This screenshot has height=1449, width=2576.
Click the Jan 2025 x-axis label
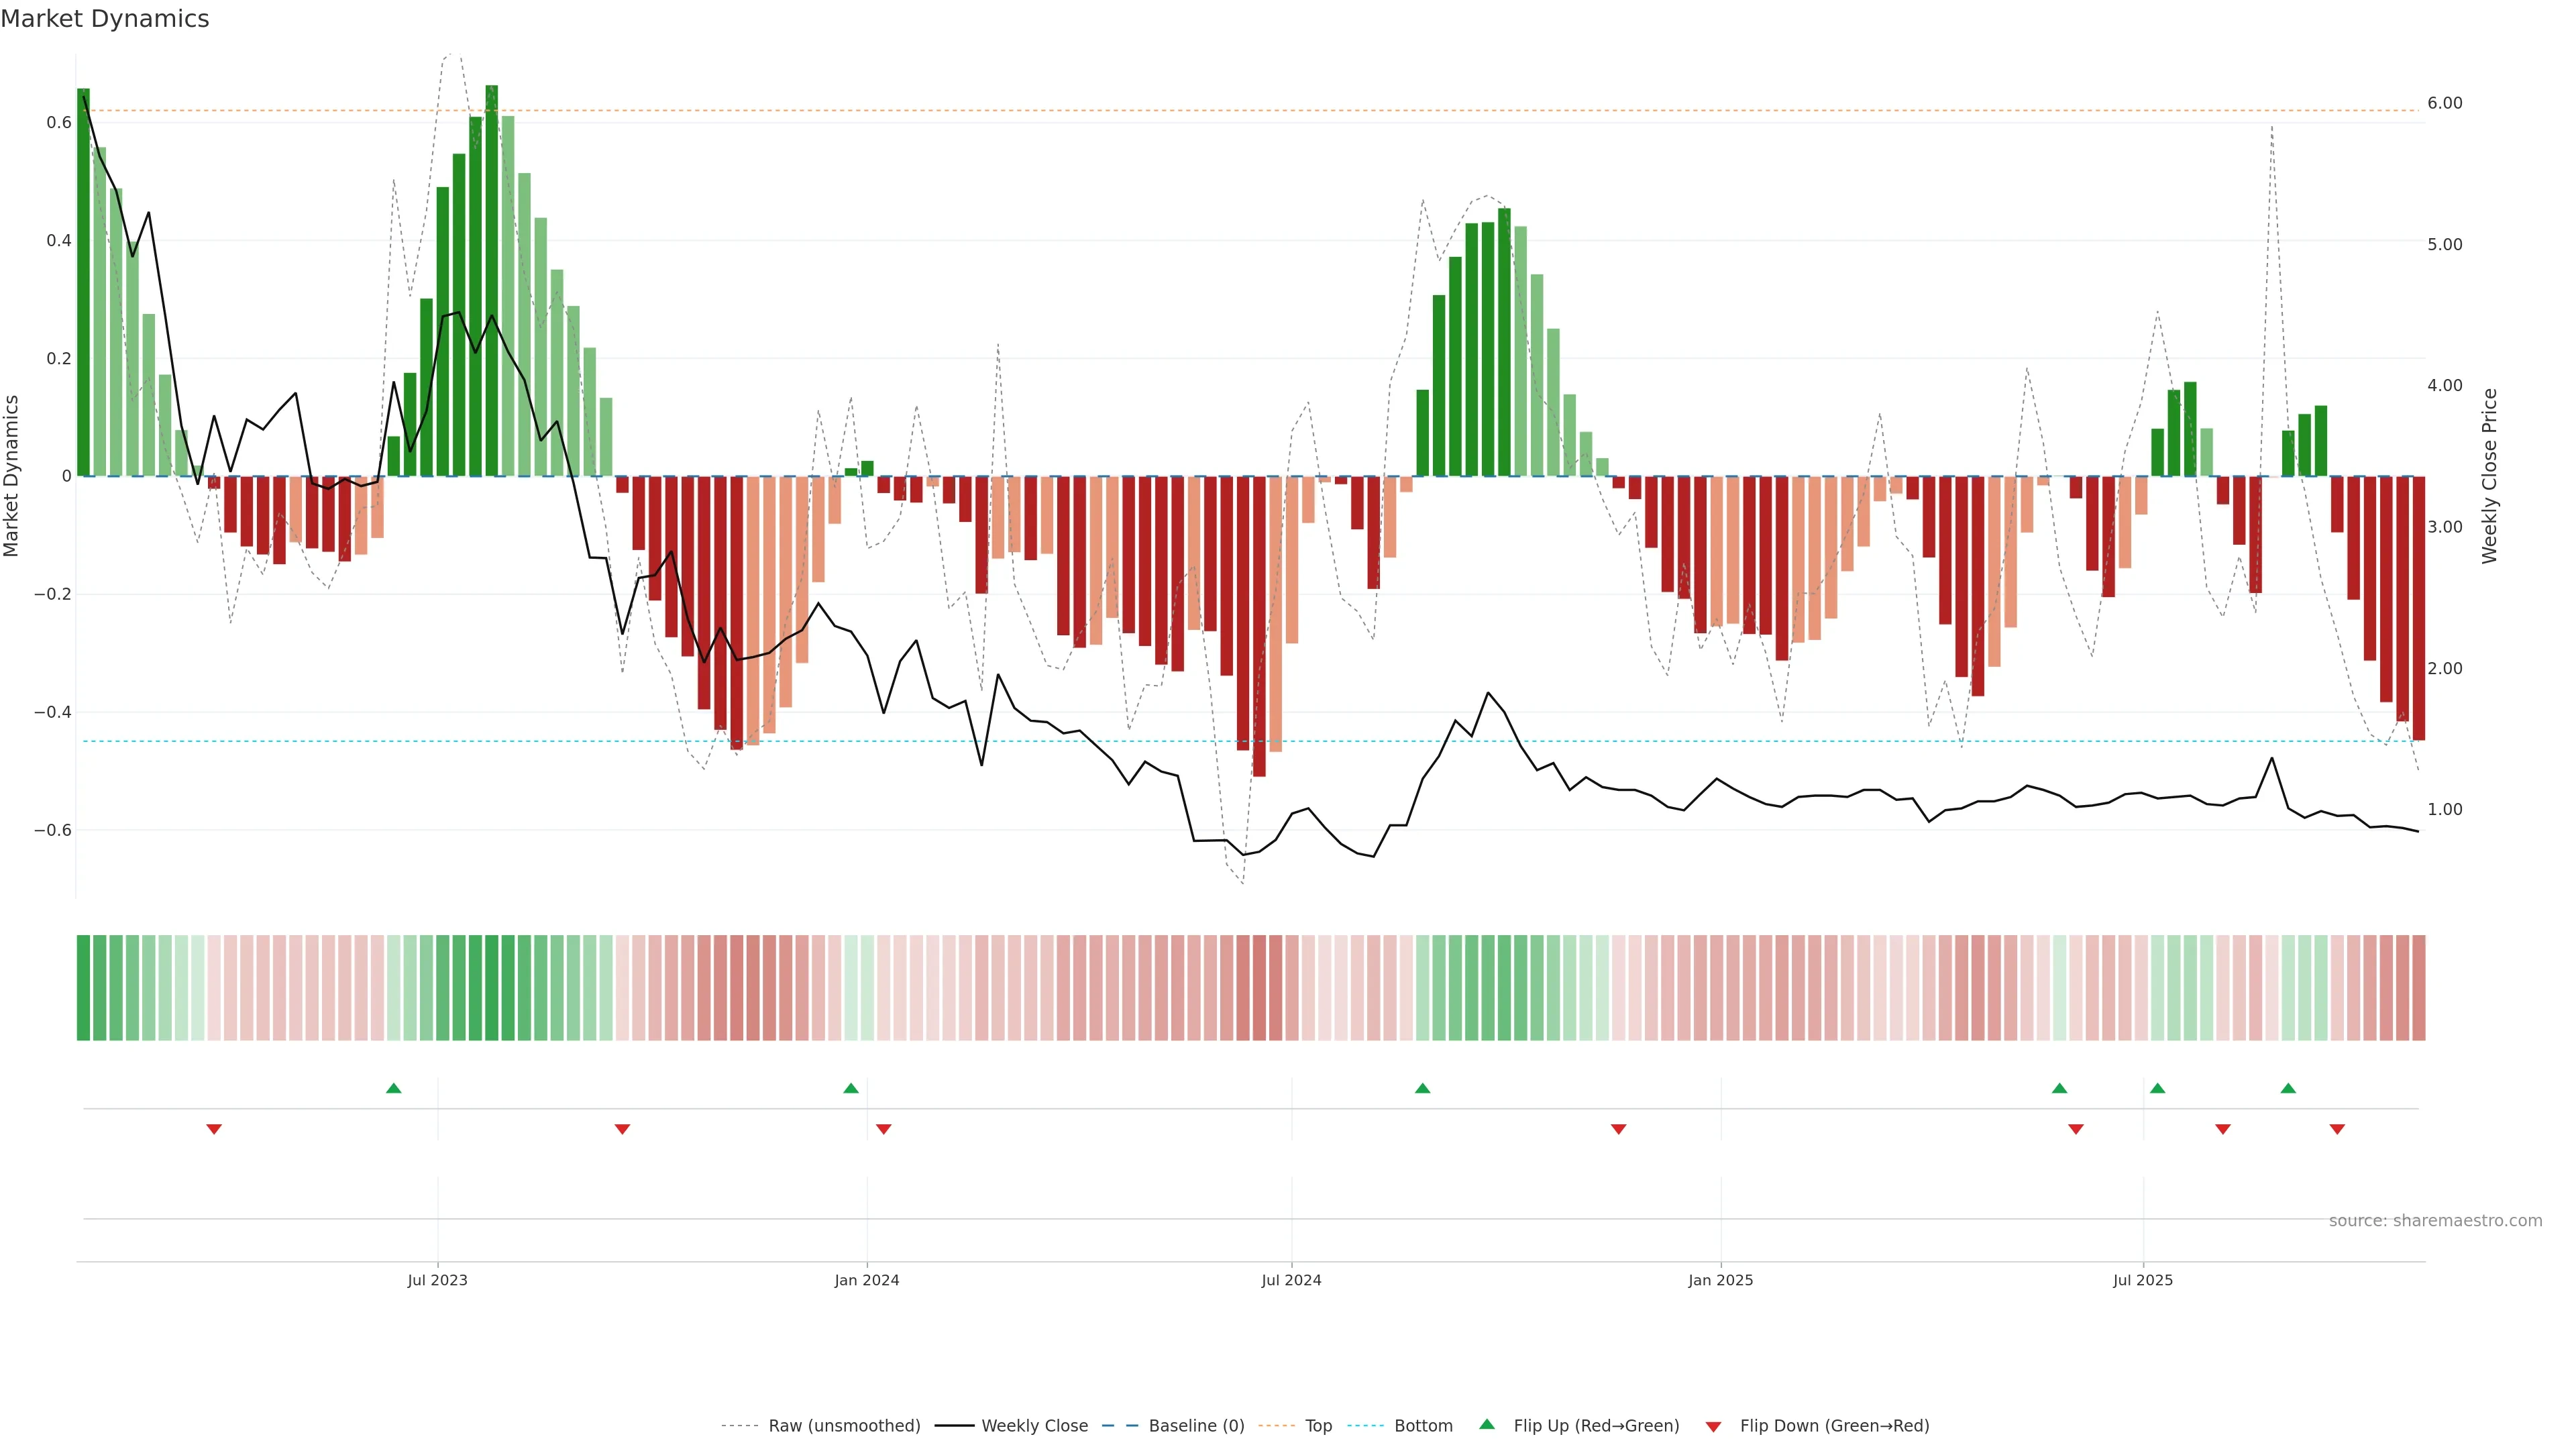[x=1720, y=1280]
